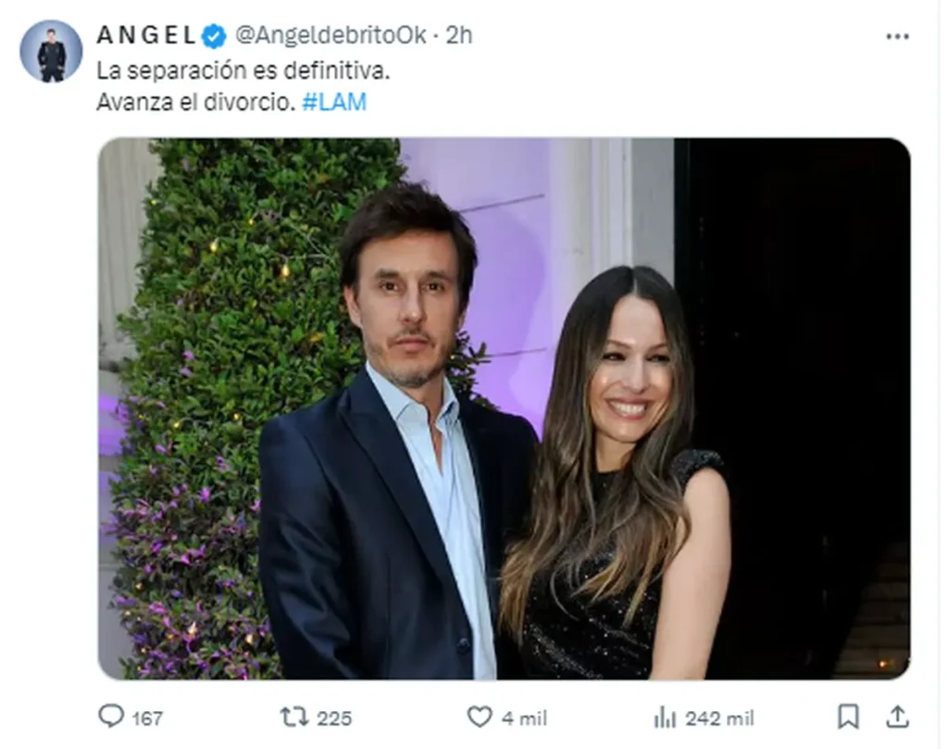Click the 2h timestamp of the post
This screenshot has width=948, height=749.
pos(459,36)
